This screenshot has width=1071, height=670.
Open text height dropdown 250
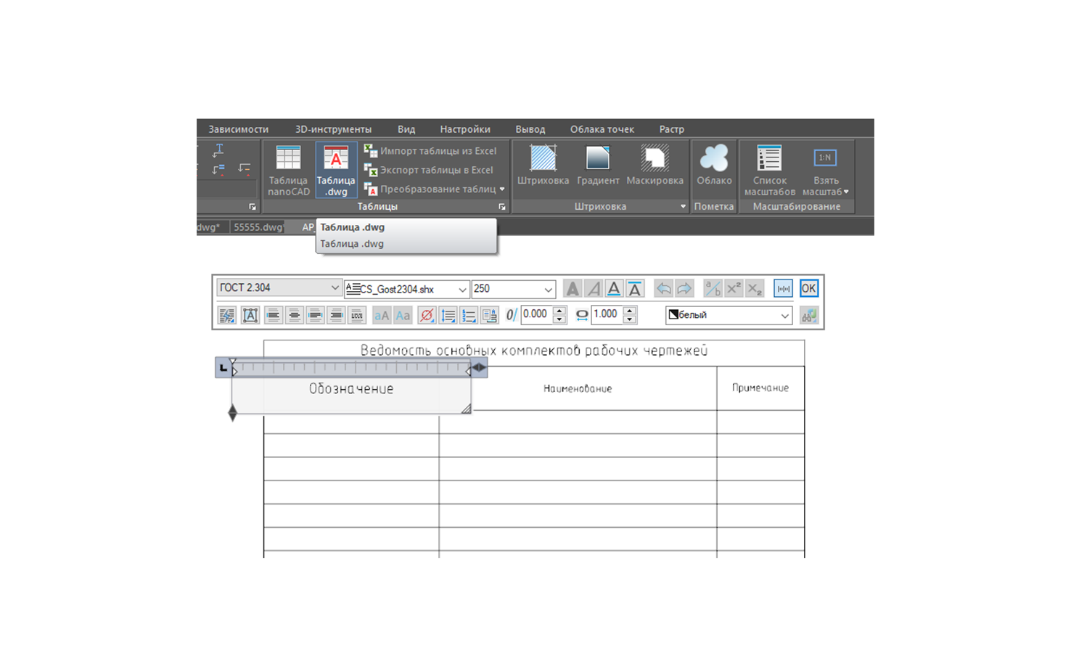click(513, 289)
